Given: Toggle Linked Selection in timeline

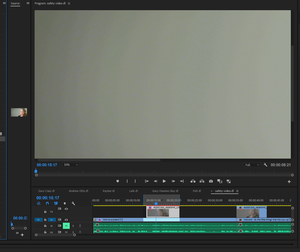Looking at the screenshot, I should point(56,203).
